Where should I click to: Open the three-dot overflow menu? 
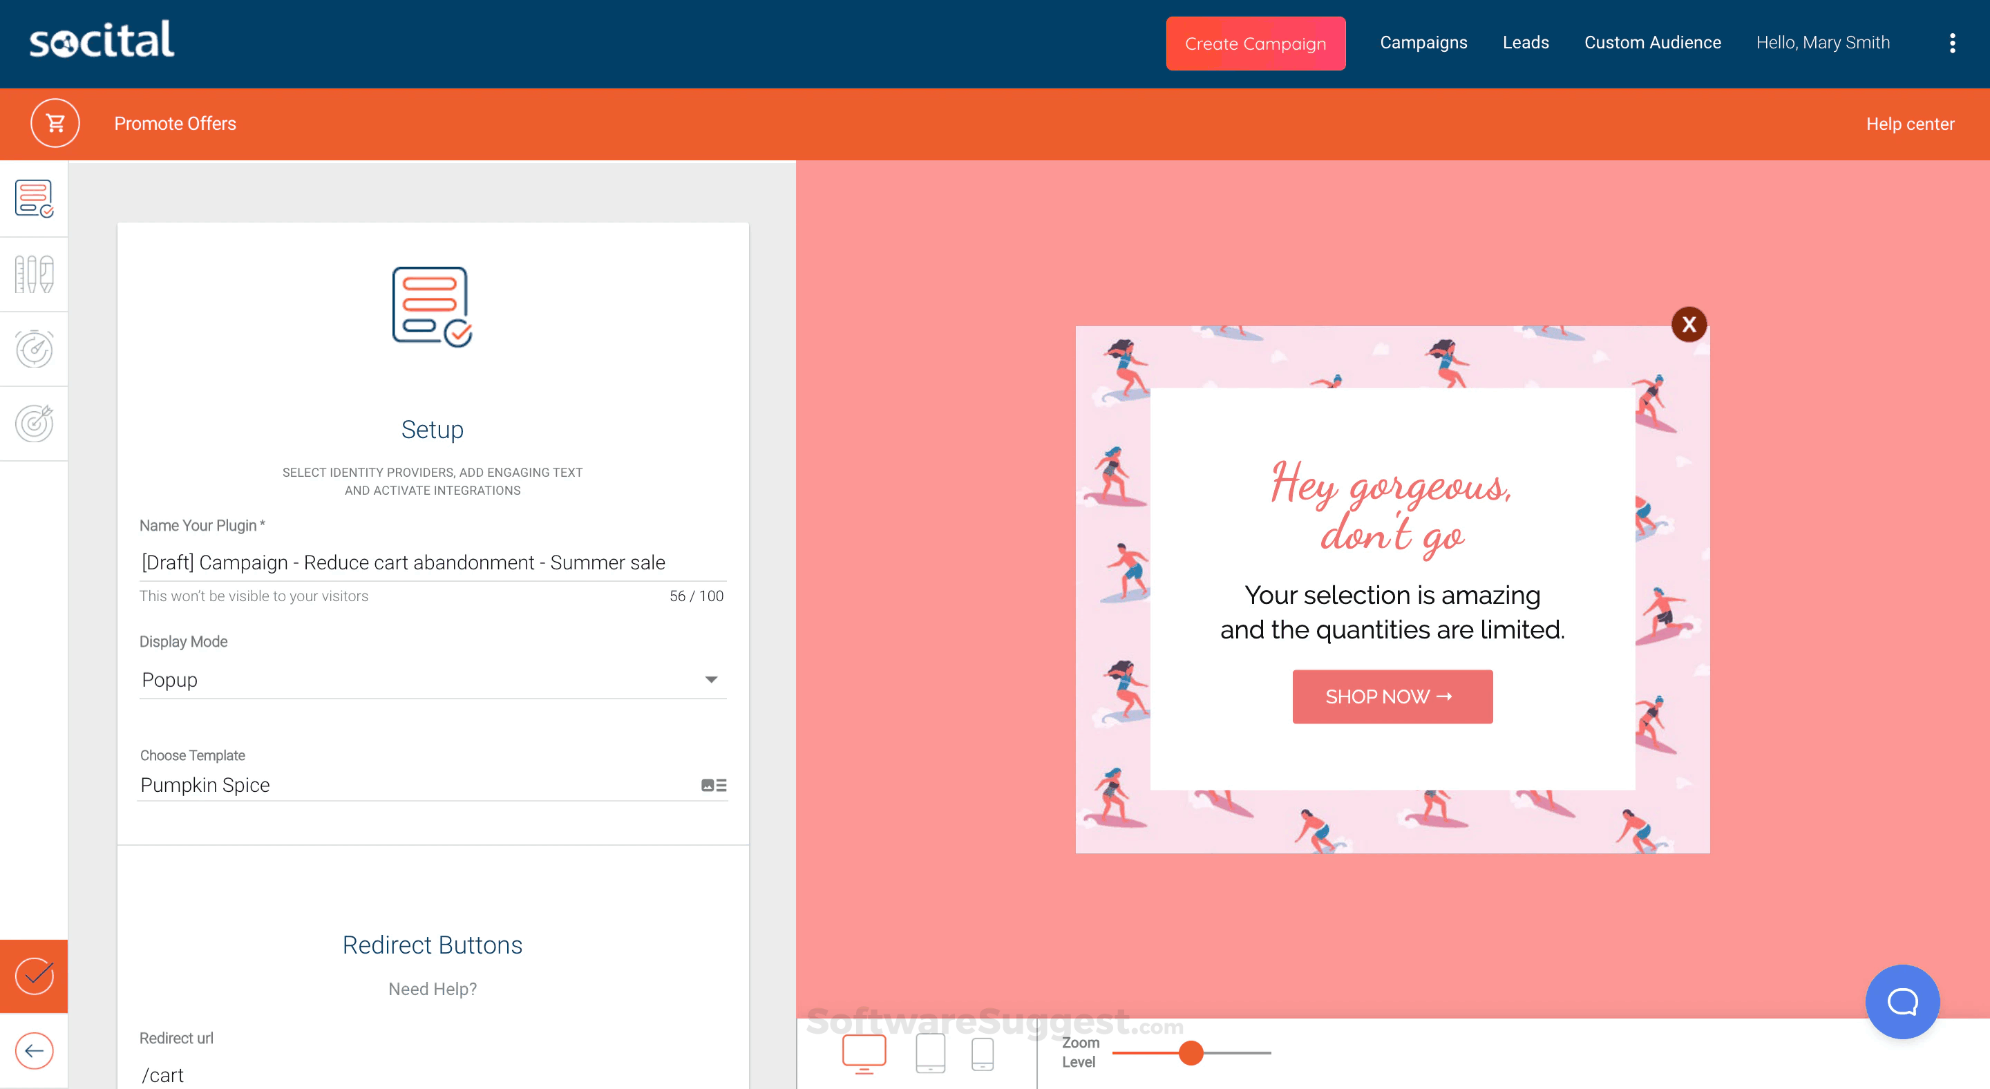point(1953,44)
